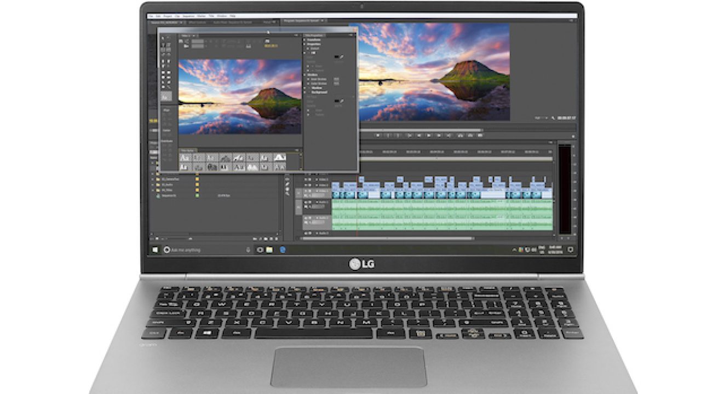The image size is (701, 394).
Task: Open playback resolution dropdown in Program monitor
Action: (x=541, y=118)
